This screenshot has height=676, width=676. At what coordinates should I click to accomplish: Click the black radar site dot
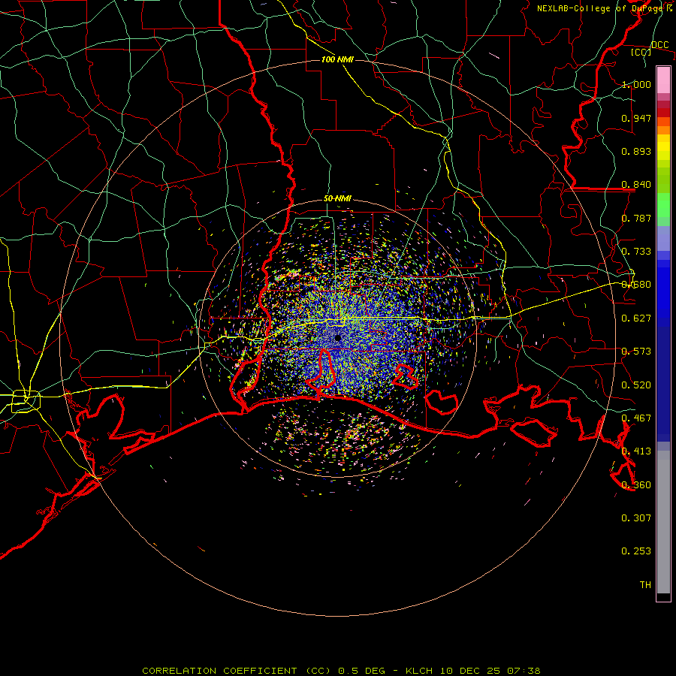[338, 338]
